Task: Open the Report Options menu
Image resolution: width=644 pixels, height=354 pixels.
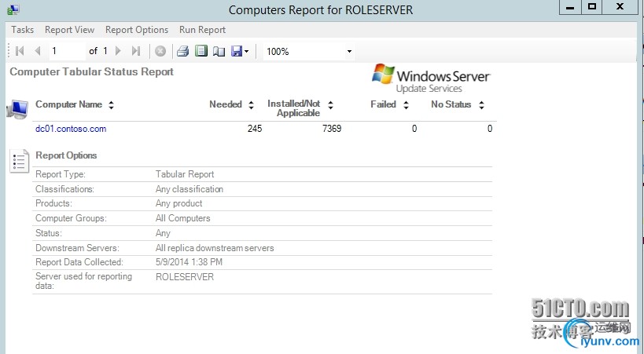Action: point(137,30)
